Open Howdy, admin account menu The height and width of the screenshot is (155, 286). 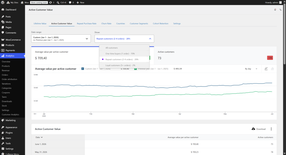click(273, 3)
